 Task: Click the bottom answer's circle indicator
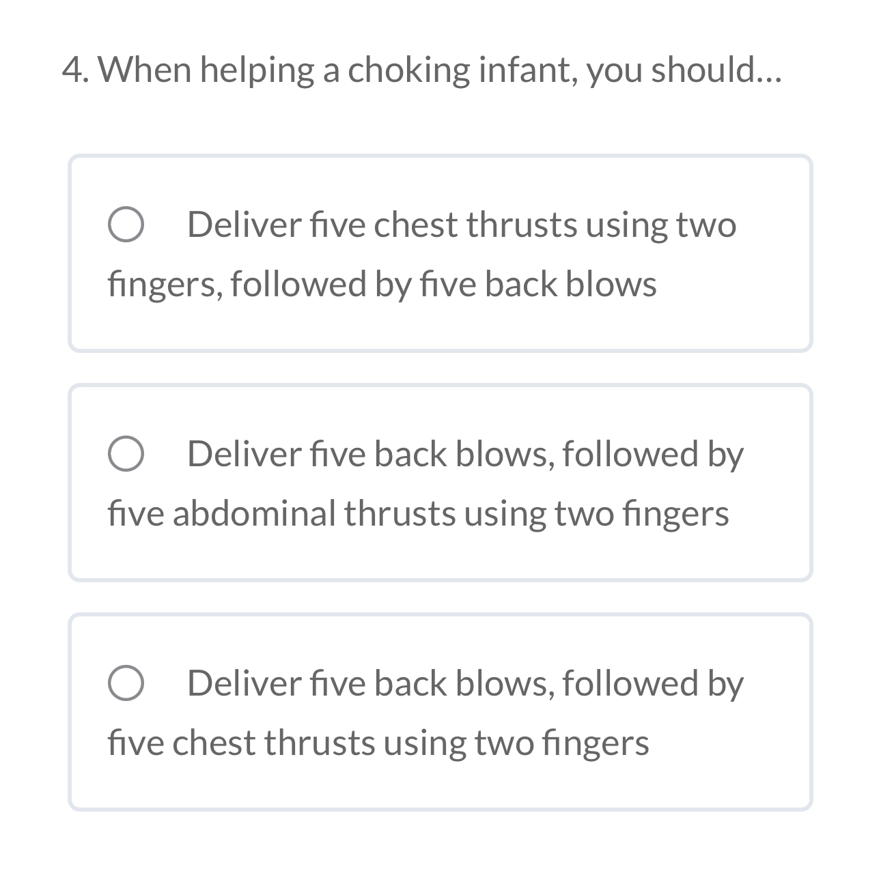(x=127, y=683)
